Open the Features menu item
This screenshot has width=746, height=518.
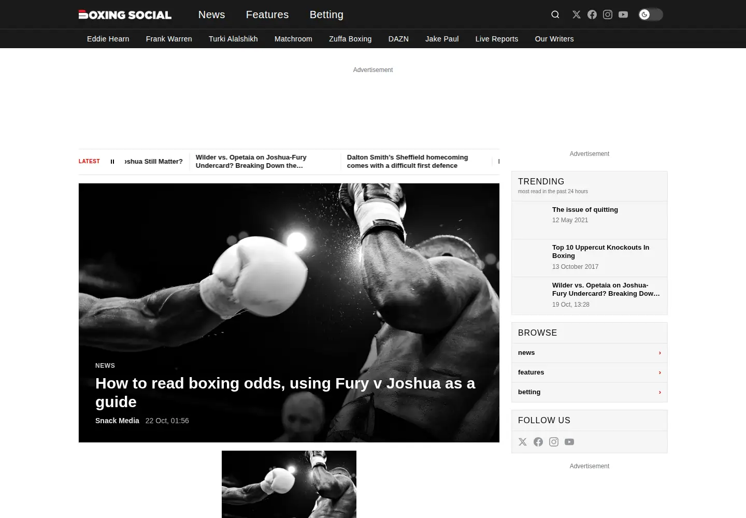coord(267,15)
